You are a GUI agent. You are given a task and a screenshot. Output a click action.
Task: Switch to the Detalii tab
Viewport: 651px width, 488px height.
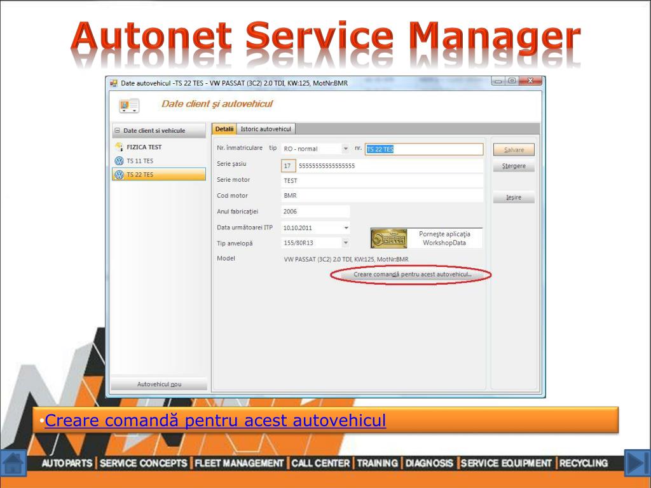224,129
